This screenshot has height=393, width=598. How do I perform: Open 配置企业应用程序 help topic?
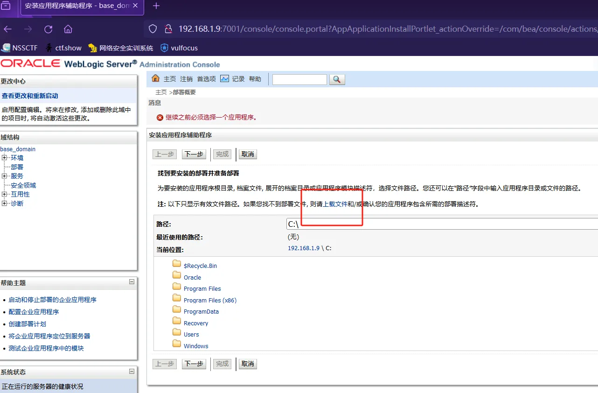(x=34, y=312)
